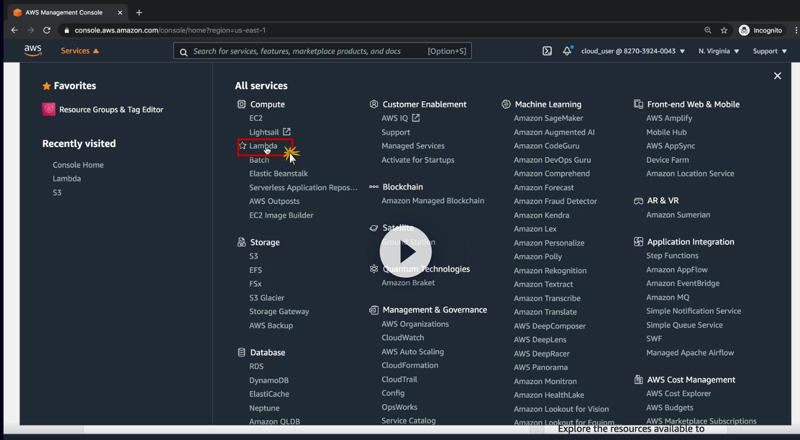Click the Resource Groups & Tag Editor icon

pyautogui.click(x=49, y=109)
